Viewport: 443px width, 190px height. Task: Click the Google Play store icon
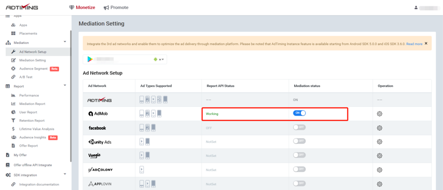tap(90, 59)
